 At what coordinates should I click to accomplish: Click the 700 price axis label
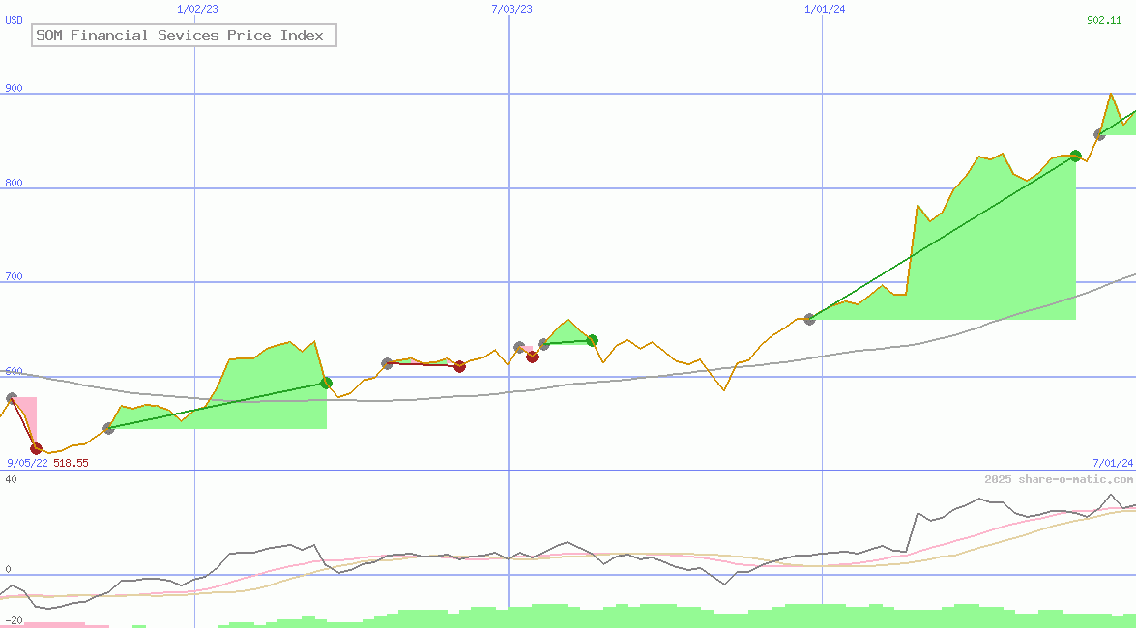pos(14,276)
